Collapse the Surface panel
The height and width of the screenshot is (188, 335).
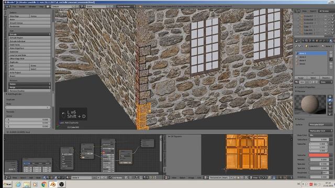tap(300, 119)
